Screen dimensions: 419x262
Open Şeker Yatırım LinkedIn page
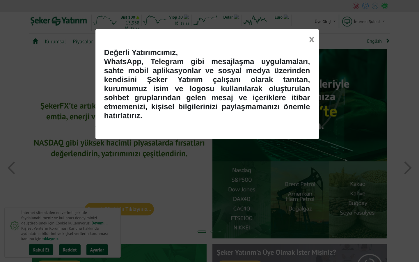click(375, 6)
